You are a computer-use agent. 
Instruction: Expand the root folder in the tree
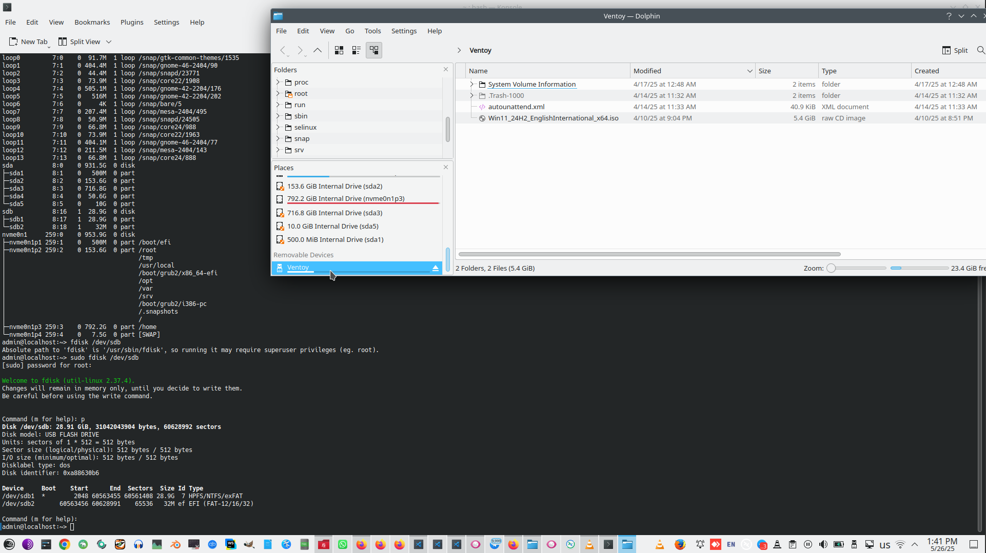(278, 93)
